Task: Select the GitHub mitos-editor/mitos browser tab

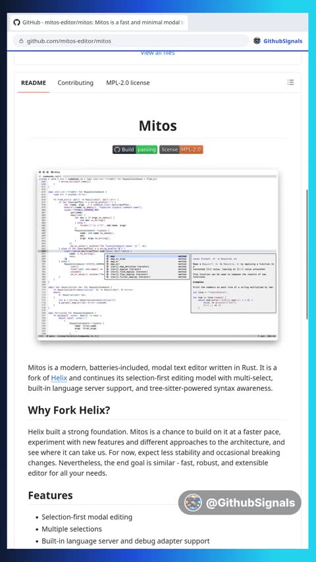Action: (x=99, y=22)
